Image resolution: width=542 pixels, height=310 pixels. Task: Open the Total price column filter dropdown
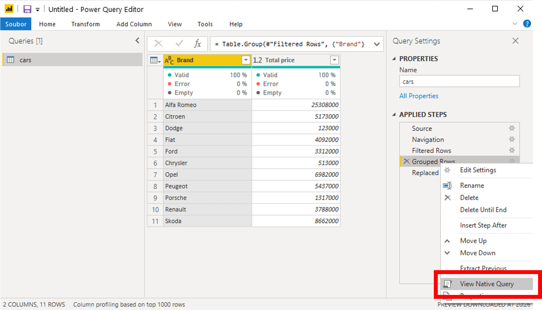(334, 60)
